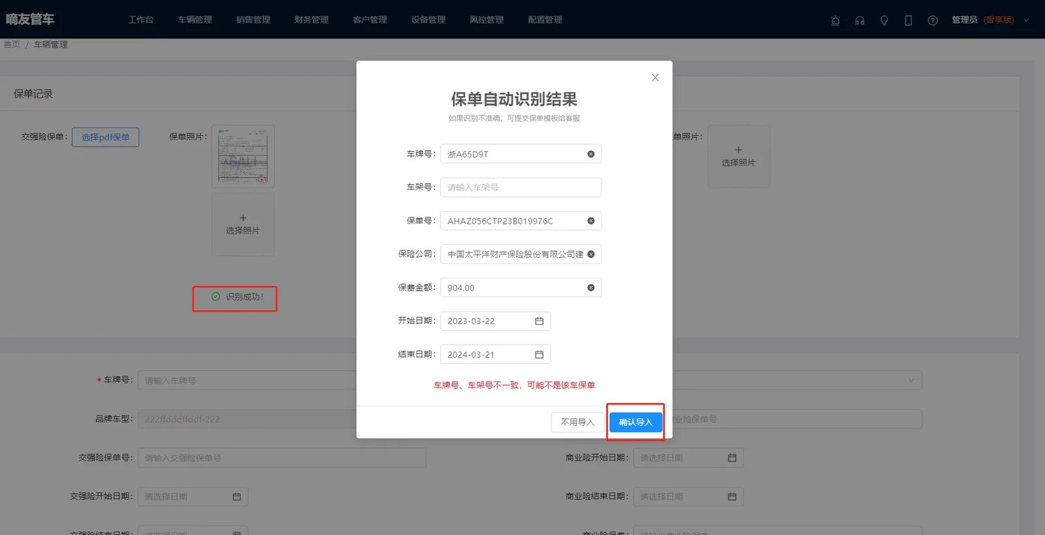Open the help question mark icon
Viewport: 1045px width, 535px height.
(933, 20)
